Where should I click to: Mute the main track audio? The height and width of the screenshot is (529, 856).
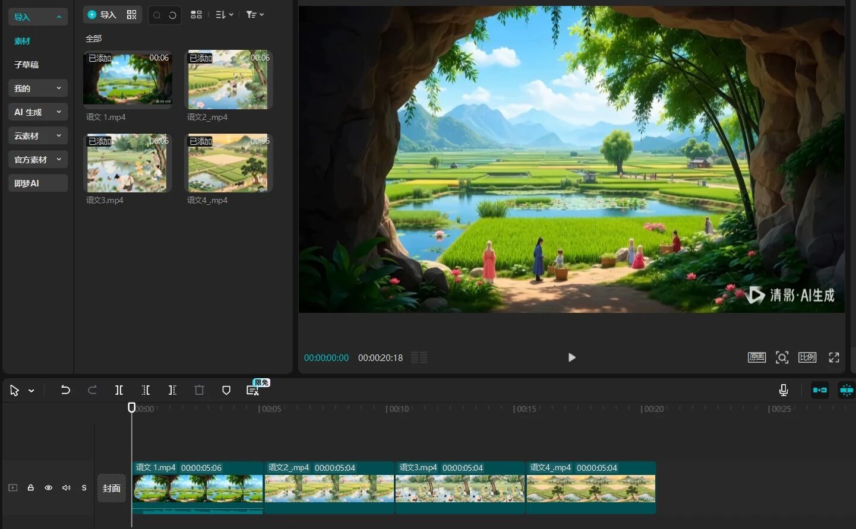[67, 488]
